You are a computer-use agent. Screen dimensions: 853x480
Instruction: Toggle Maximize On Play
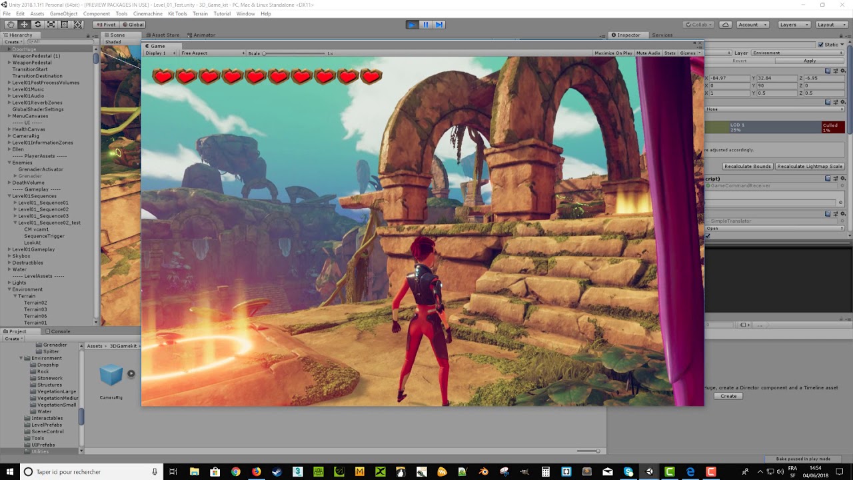[613, 53]
